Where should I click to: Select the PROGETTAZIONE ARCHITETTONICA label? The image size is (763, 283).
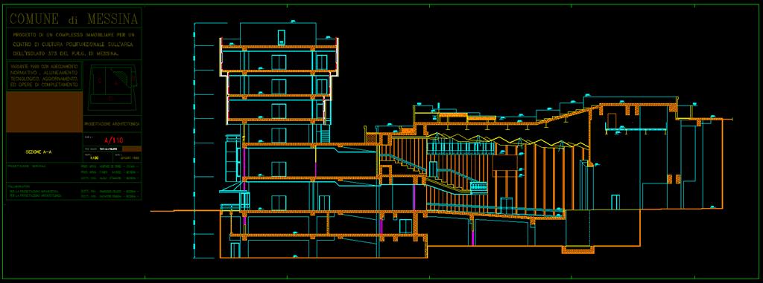113,124
